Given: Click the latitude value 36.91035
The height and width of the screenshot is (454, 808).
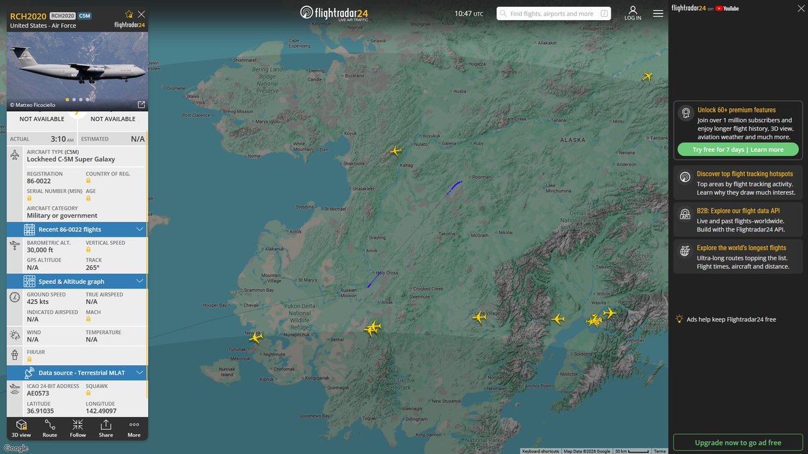Looking at the screenshot, I should tap(40, 410).
